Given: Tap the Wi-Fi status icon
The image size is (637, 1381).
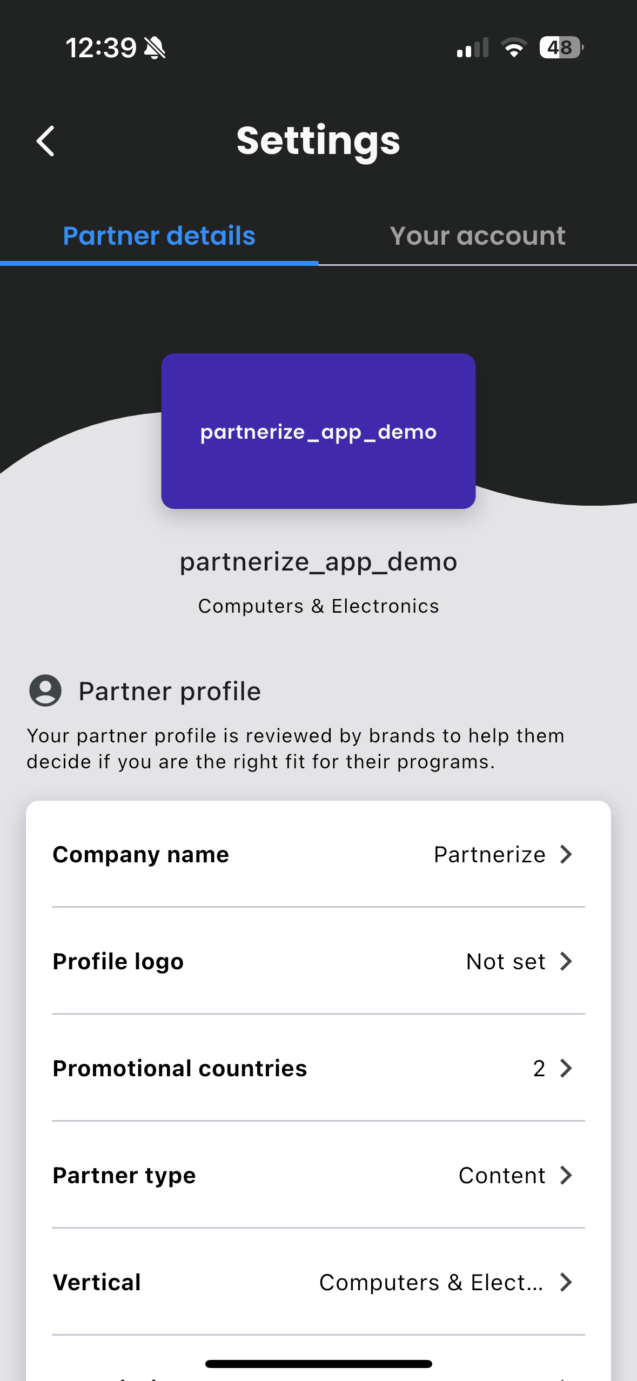Looking at the screenshot, I should point(513,48).
